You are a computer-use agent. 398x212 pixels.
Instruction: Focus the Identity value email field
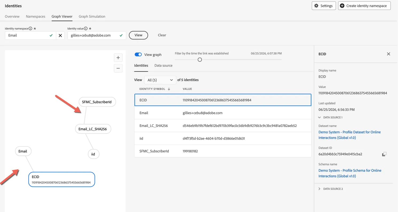click(x=97, y=35)
